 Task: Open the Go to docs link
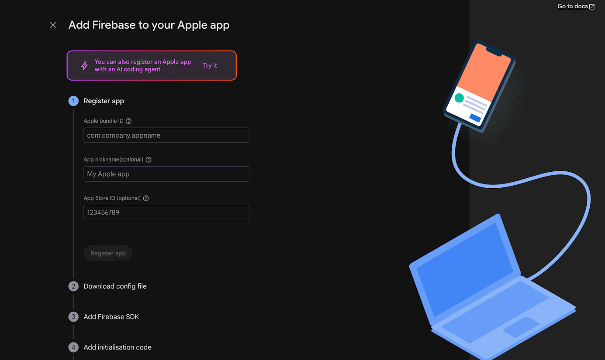point(573,7)
